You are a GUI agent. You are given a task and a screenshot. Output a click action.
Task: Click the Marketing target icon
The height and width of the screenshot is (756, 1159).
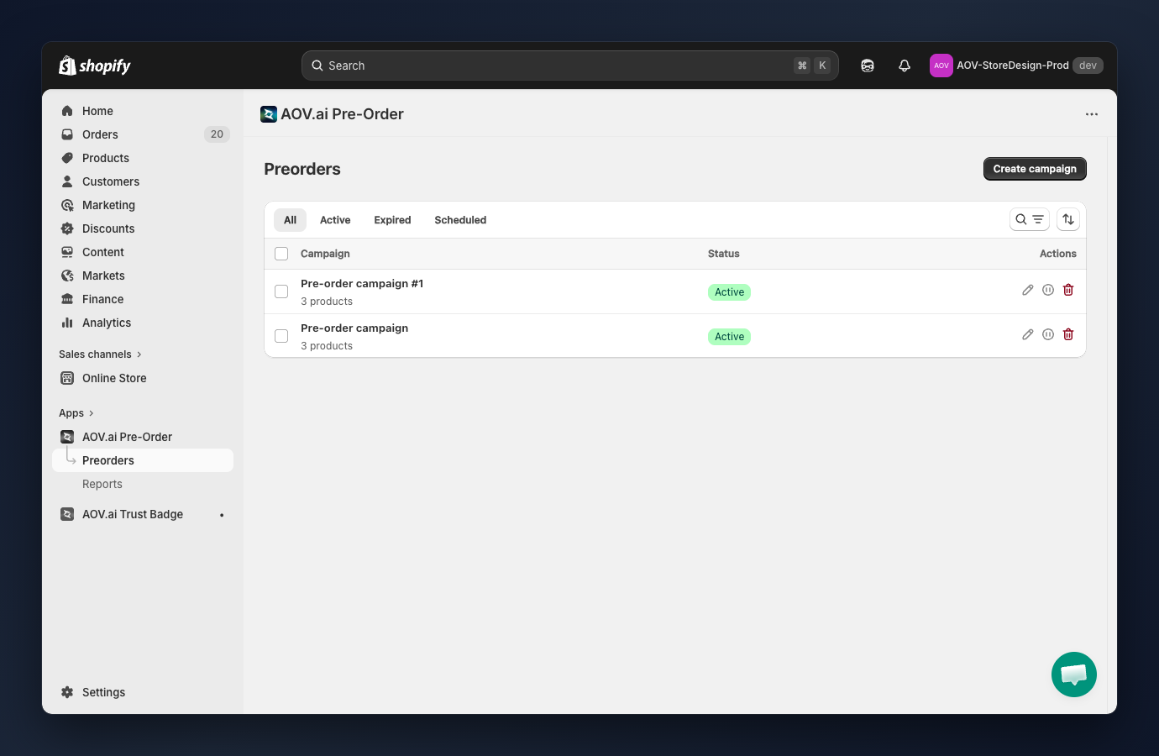click(67, 205)
